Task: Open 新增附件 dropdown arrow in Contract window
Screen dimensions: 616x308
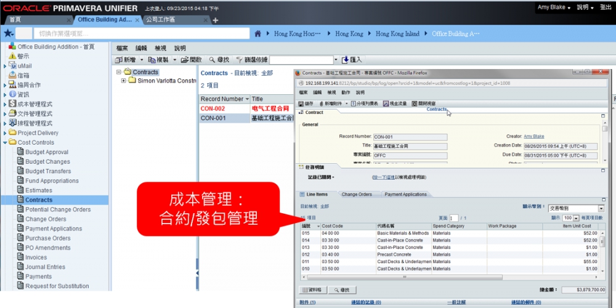Action: point(346,103)
